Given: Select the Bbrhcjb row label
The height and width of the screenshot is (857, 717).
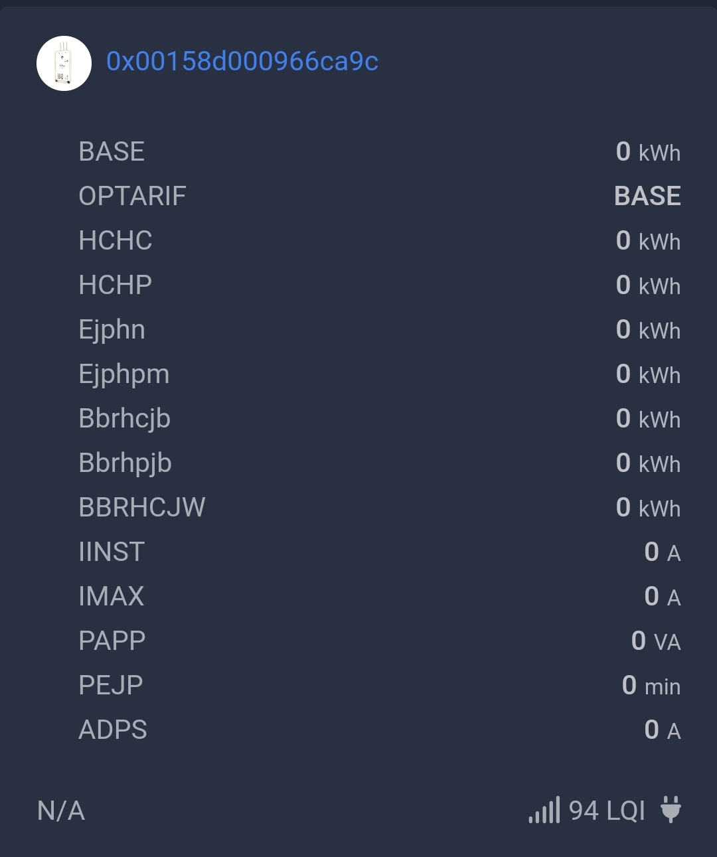Looking at the screenshot, I should point(125,419).
